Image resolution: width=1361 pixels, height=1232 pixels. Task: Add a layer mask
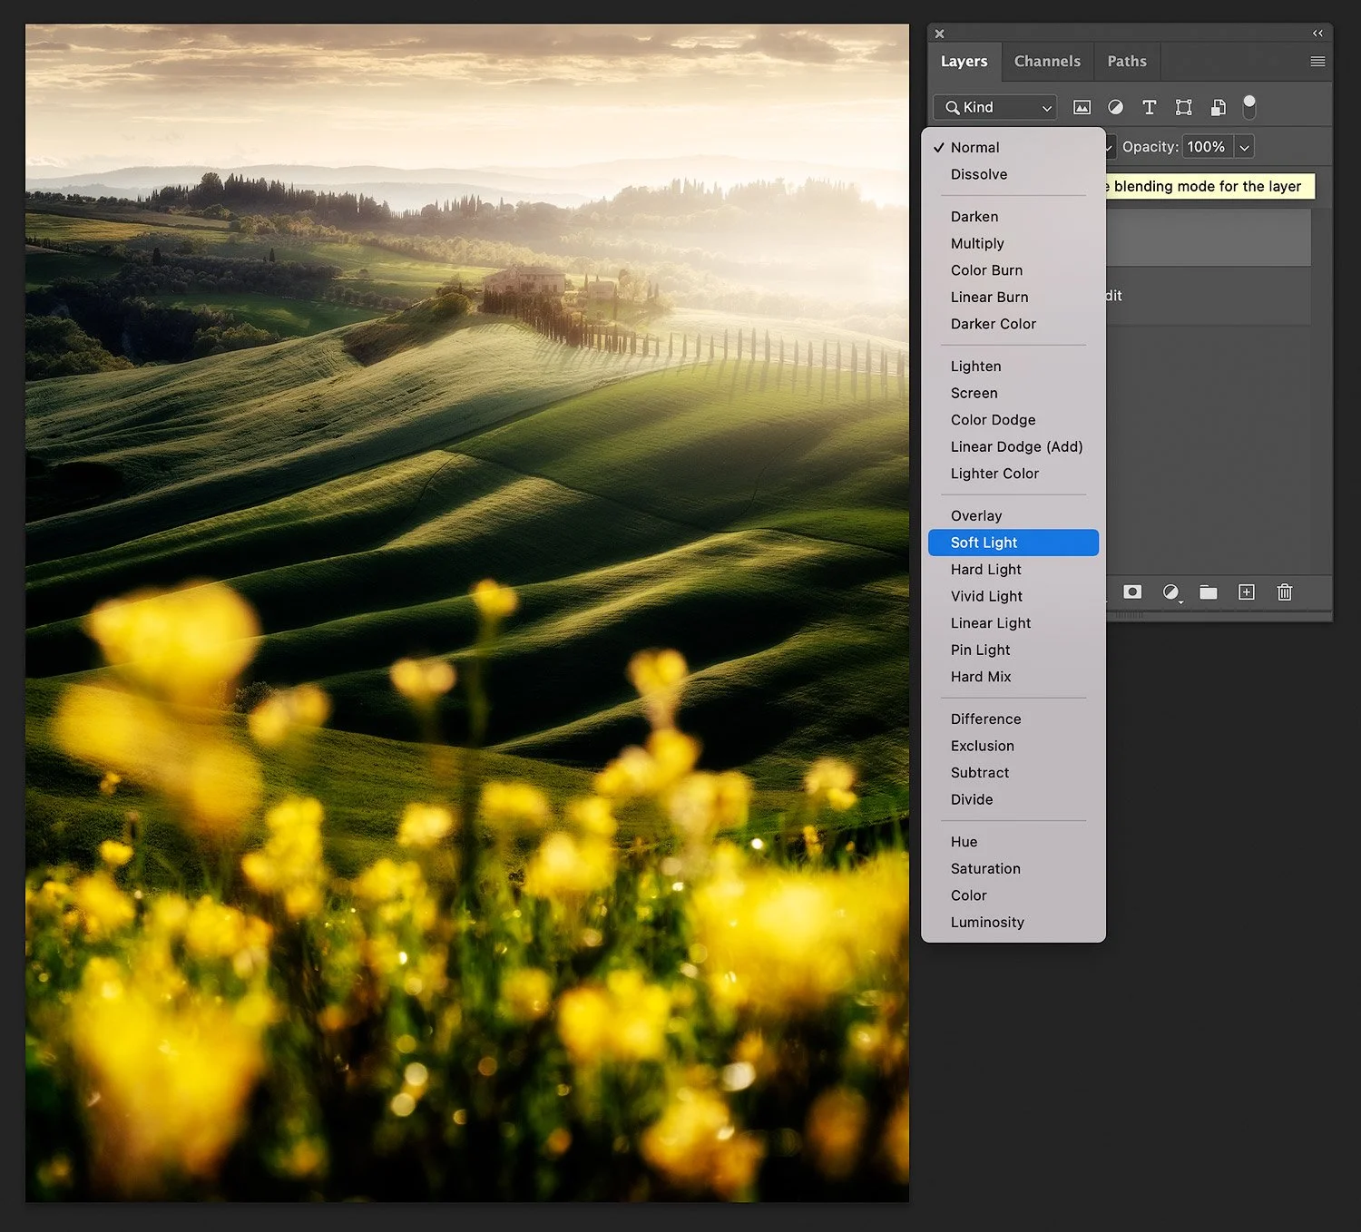coord(1132,592)
